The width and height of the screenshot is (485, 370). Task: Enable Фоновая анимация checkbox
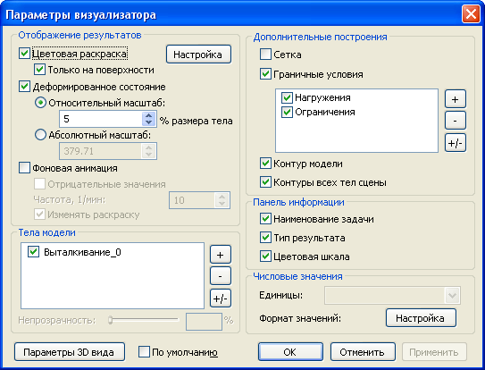[24, 168]
